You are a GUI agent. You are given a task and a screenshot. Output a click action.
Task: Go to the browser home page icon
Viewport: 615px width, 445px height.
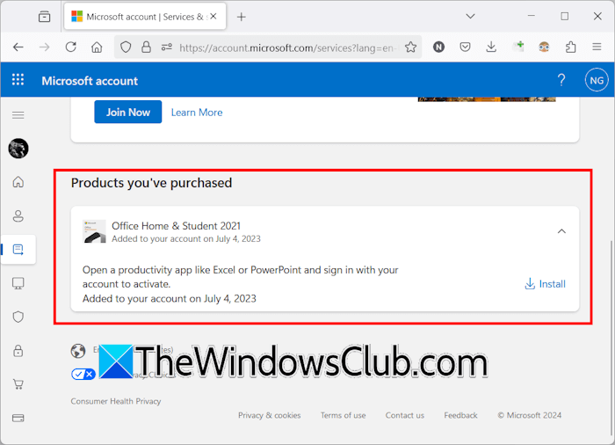tap(97, 47)
